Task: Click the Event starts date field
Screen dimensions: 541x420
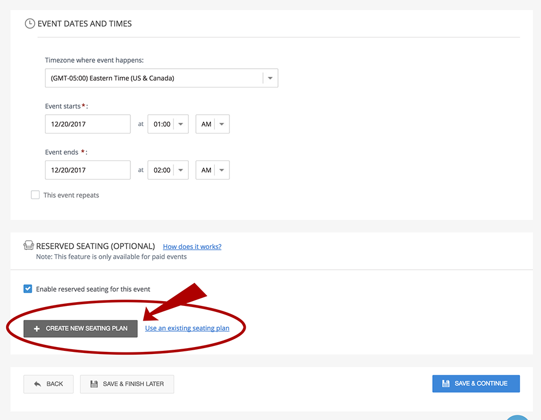Action: pos(88,124)
